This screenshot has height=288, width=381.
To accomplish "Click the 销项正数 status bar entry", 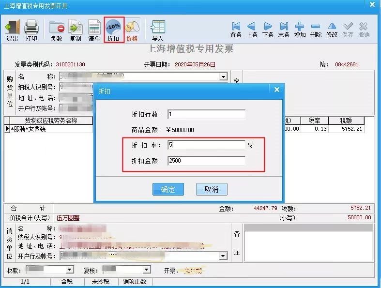I will [135, 281].
